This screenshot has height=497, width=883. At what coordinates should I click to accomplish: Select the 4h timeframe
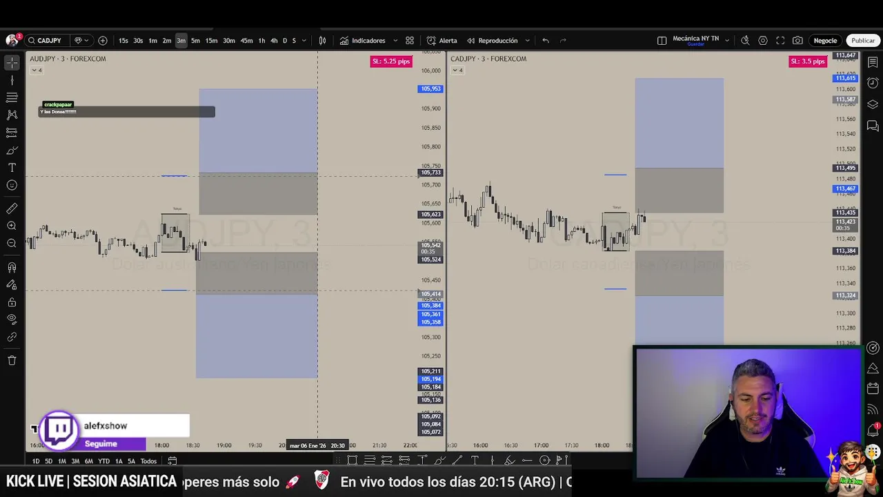(x=274, y=41)
